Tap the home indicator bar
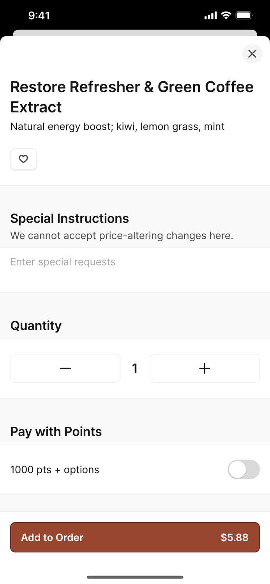 coord(135,577)
